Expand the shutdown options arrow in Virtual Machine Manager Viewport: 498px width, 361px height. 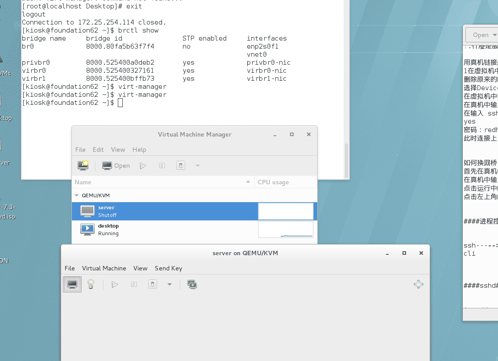(198, 166)
